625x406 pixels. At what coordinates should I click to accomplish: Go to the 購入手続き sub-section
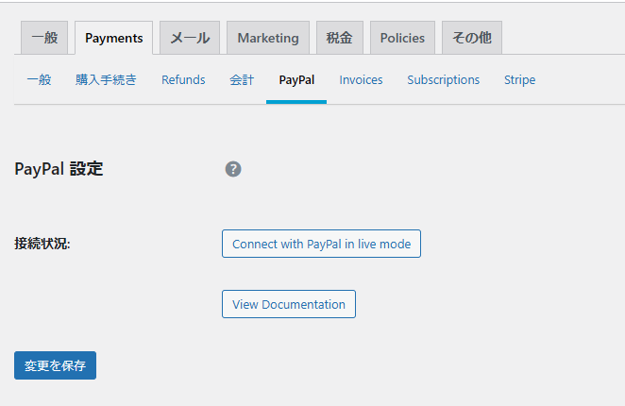pos(106,80)
